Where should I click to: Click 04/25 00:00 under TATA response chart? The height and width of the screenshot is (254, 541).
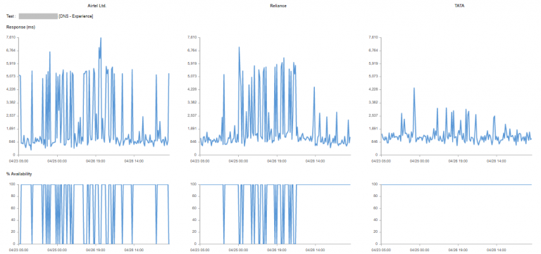[x=420, y=161]
